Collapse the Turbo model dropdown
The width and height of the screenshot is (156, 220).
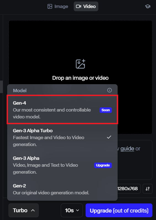tap(23, 210)
